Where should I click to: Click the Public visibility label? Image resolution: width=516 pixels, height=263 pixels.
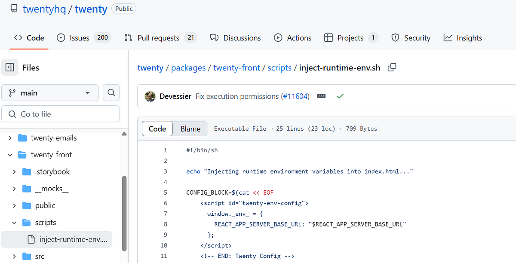point(124,9)
